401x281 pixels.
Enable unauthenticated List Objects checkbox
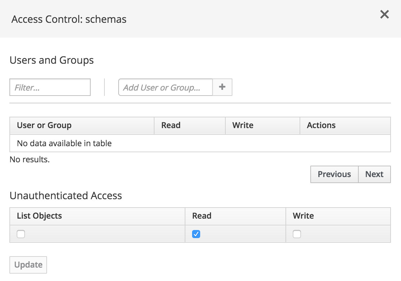point(21,234)
